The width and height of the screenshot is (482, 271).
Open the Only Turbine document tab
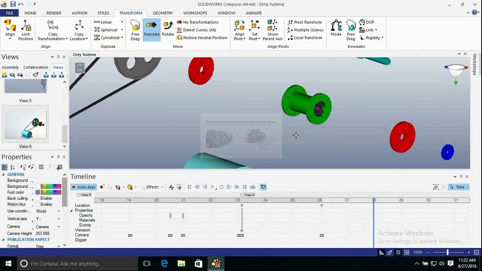84,55
